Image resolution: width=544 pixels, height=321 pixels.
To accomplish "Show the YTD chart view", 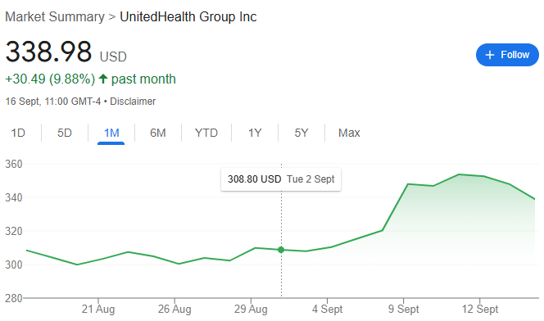I will click(x=206, y=133).
